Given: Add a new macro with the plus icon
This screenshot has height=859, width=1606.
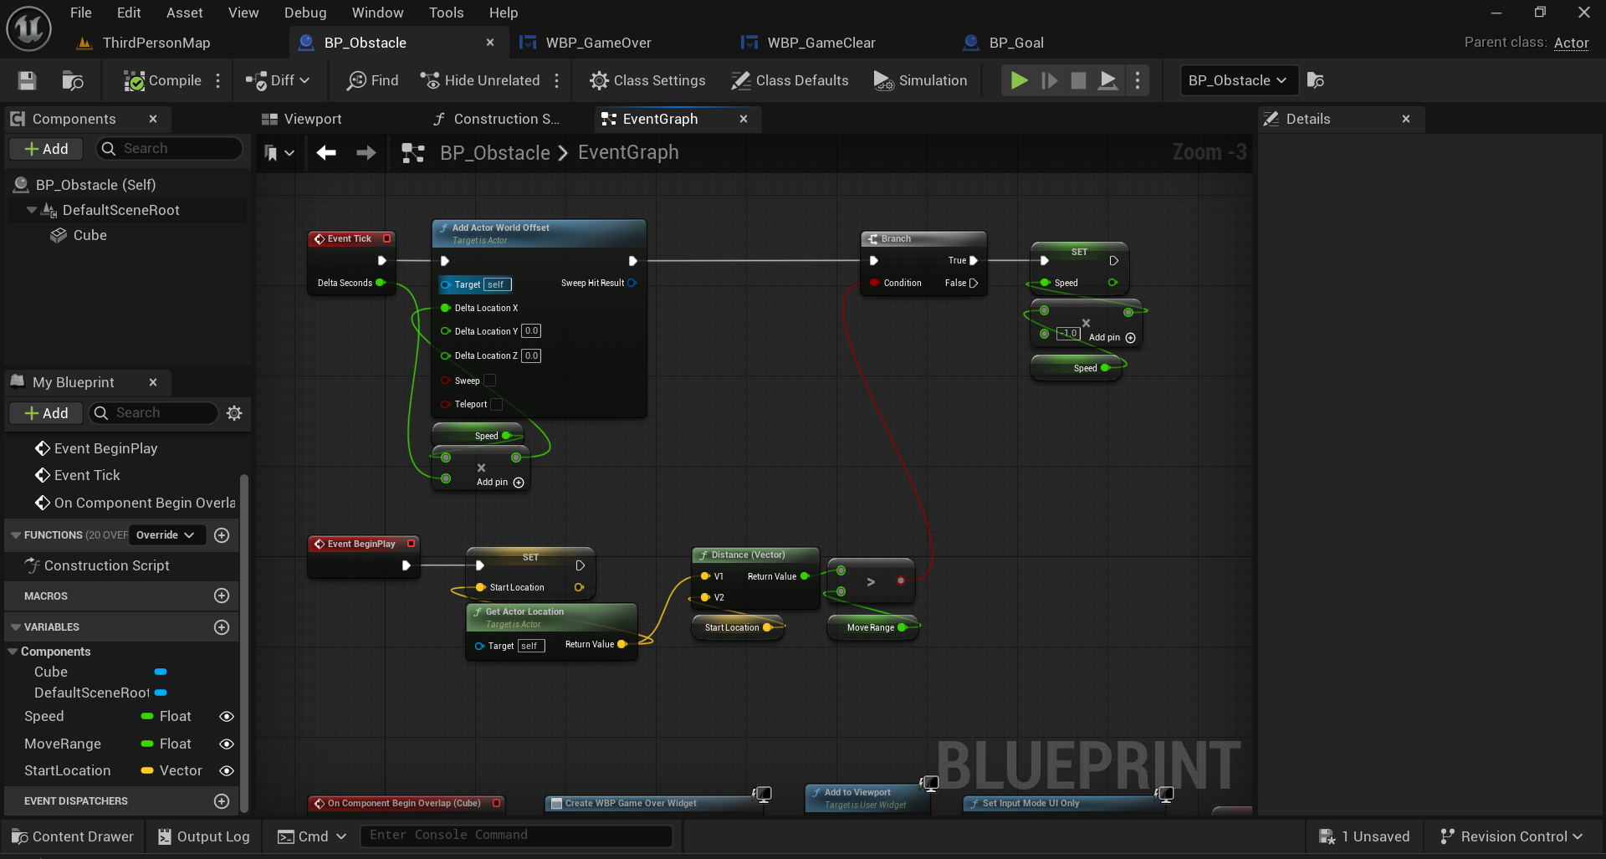Looking at the screenshot, I should [222, 596].
